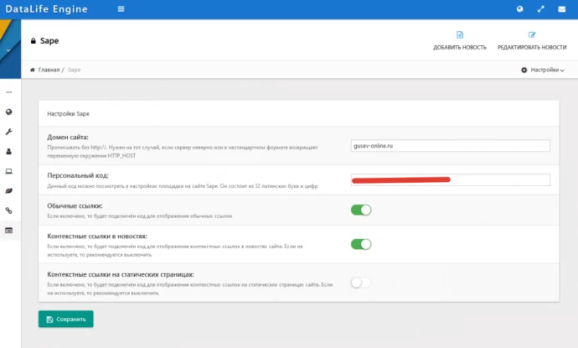578x348 pixels.
Task: Click the Домен сайта label
Action: pos(68,137)
